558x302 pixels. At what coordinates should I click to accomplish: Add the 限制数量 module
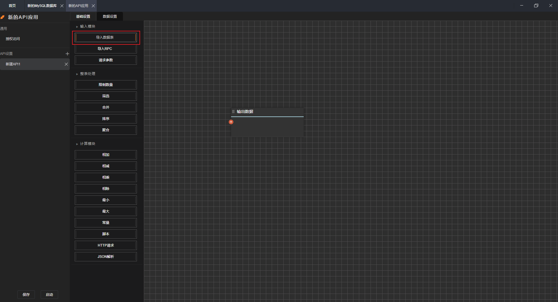click(106, 85)
